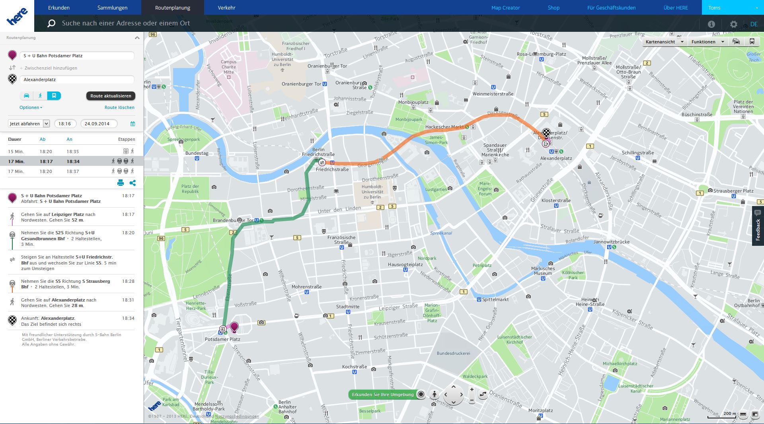
Task: Sort routes by An column
Action: pyautogui.click(x=69, y=139)
